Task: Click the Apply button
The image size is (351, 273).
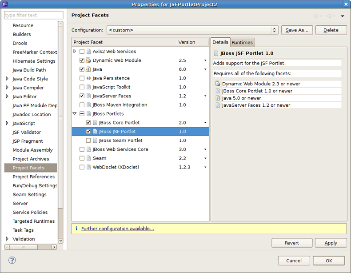Action: 331,243
